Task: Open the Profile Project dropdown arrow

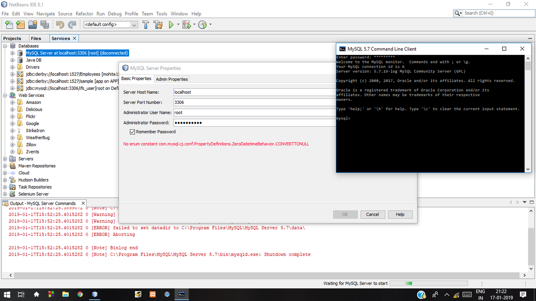Action: tap(210, 25)
